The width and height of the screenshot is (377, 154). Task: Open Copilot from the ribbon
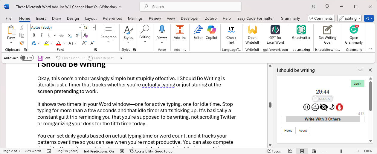pyautogui.click(x=212, y=33)
